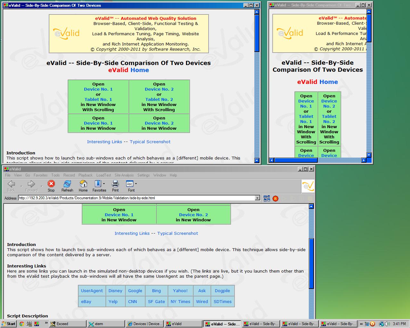Open the Font size dropdown arrow
The image size is (410, 328).
(136, 184)
